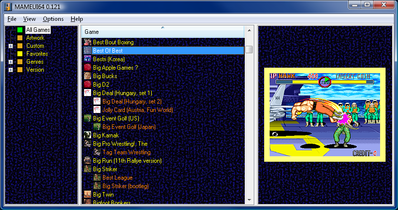Click the Bestri (Korea) game icon
The height and width of the screenshot is (210, 398).
coord(88,59)
